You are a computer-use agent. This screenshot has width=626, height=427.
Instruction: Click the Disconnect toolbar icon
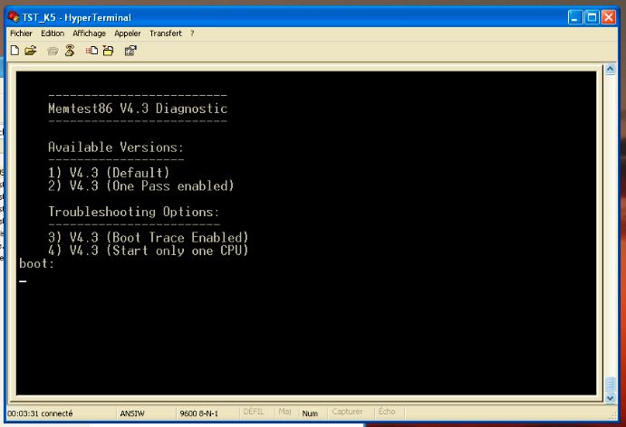pos(70,51)
